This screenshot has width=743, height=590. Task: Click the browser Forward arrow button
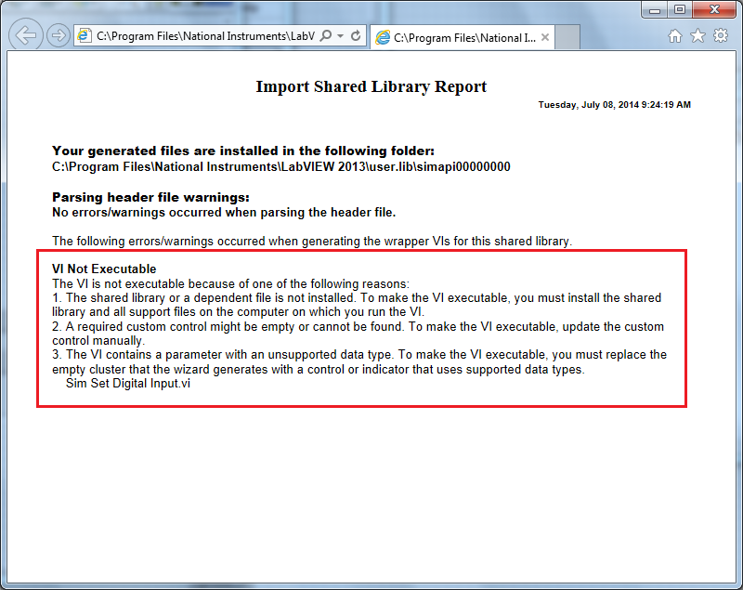click(x=59, y=35)
